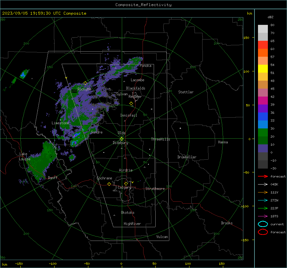The image size is (287, 268).
Task: Select the 54 dBZ yellow swatch
Action: pyautogui.click(x=263, y=69)
